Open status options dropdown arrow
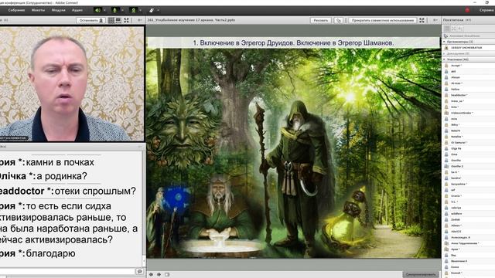The height and width of the screenshot is (278, 495). click(158, 10)
